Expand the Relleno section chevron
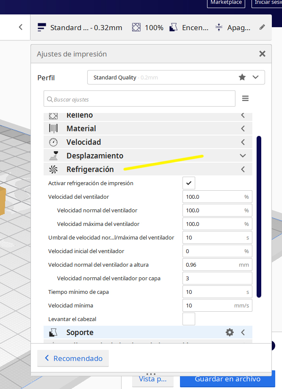282x389 pixels. point(243,116)
